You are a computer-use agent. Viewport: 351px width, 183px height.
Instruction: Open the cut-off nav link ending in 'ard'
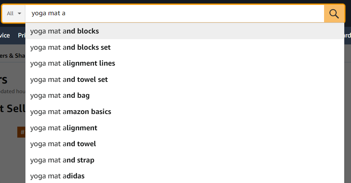click(347, 35)
